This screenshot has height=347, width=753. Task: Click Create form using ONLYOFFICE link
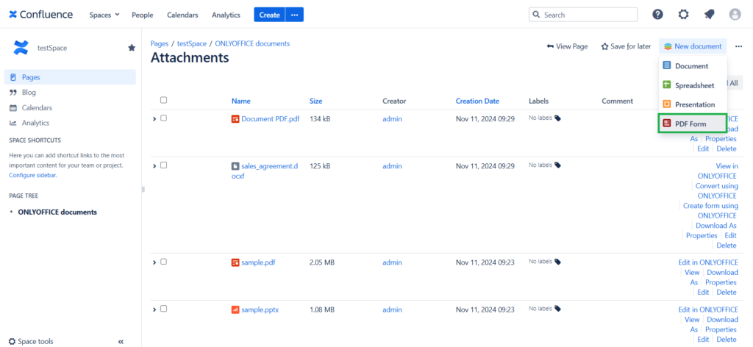[x=710, y=210]
